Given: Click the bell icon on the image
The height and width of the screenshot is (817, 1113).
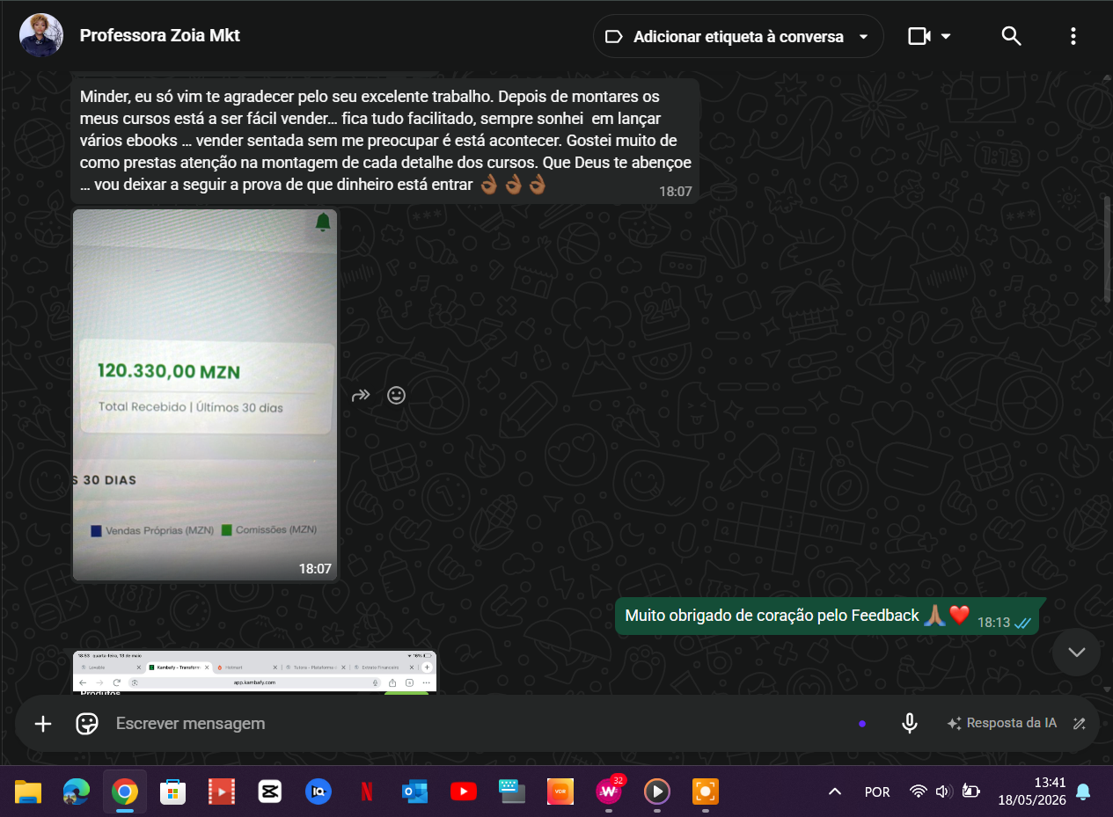Looking at the screenshot, I should click(x=323, y=222).
